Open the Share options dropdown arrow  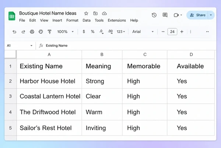pyautogui.click(x=211, y=15)
